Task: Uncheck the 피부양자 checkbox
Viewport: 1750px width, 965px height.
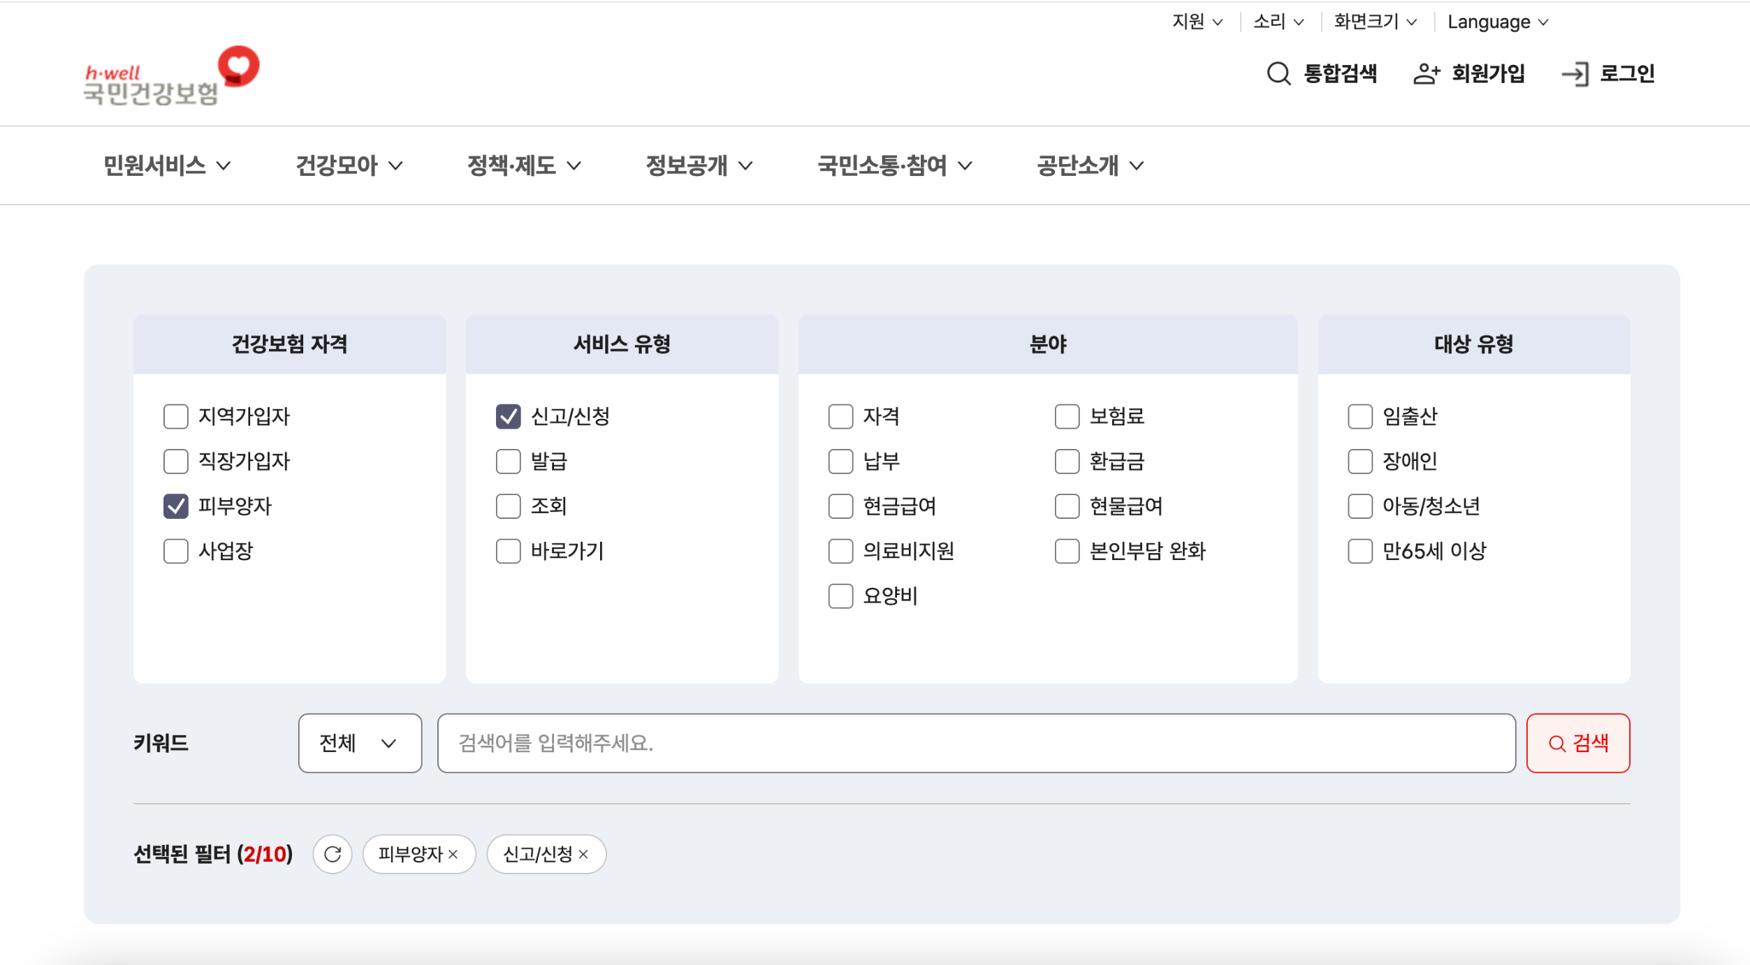Action: click(x=175, y=506)
